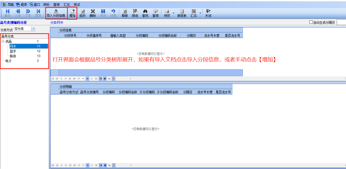Click the 删除 delete toolbar icon
The width and height of the screenshot is (346, 169).
coord(93,13)
